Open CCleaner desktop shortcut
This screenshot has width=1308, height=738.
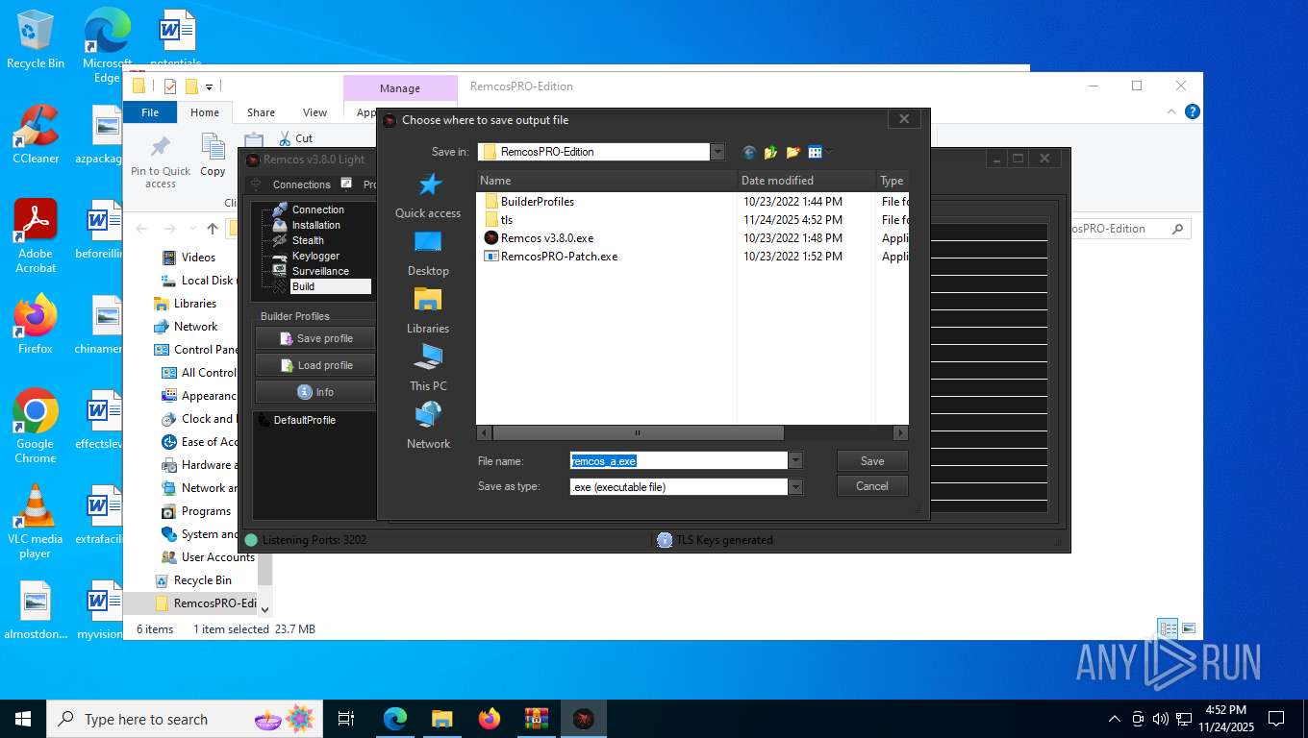point(36,134)
